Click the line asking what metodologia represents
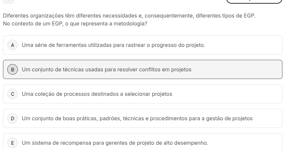 point(75,24)
